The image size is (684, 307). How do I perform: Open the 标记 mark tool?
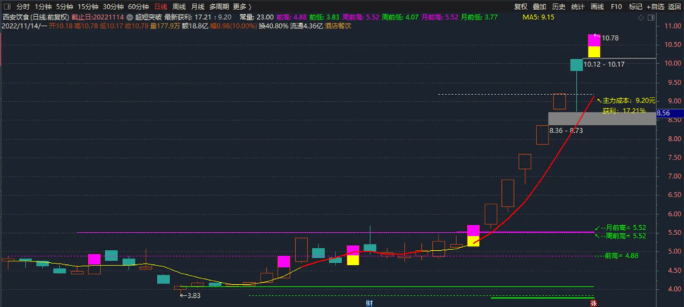635,6
